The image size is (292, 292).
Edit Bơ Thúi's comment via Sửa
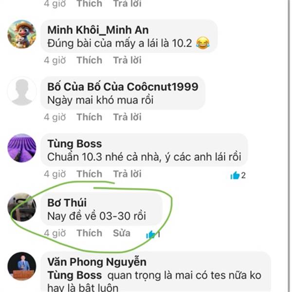click(x=122, y=233)
